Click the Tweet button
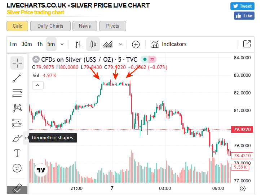Viewport: 261px width, 196px height. (242, 6)
